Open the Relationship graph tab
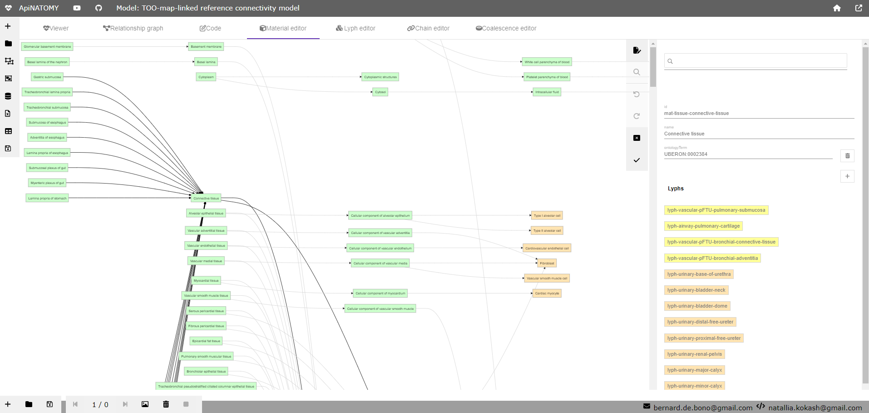This screenshot has height=413, width=869. point(133,28)
